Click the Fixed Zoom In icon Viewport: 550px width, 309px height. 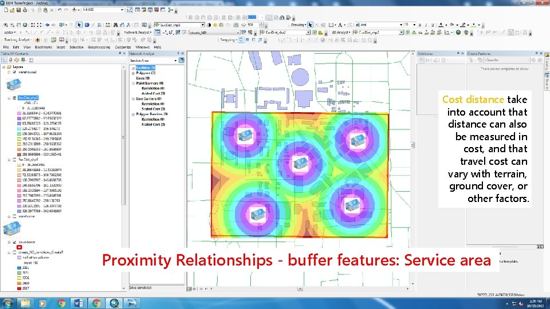[x=33, y=25]
